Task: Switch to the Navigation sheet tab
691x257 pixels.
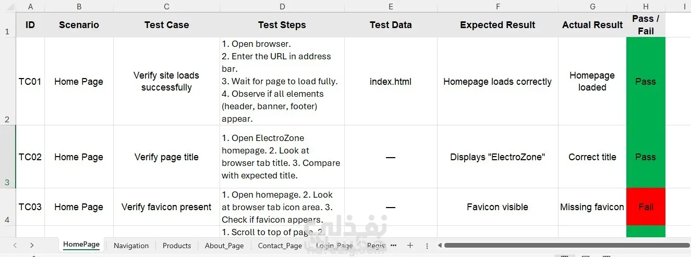Action: pyautogui.click(x=131, y=246)
